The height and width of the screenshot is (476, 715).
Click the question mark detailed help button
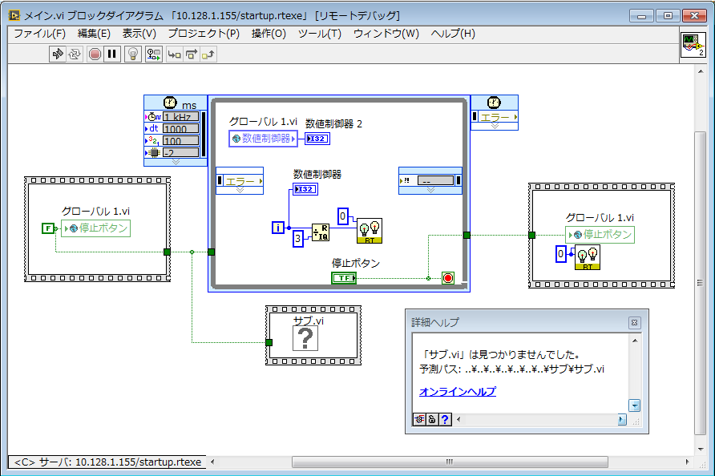[x=445, y=419]
